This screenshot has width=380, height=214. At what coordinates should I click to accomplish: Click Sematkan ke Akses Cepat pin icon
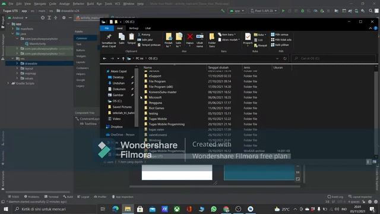pyautogui.click(x=109, y=37)
